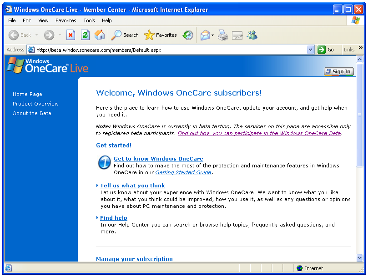Click the Edit page icon
Screen dimensions: 368x277
[x=237, y=35]
